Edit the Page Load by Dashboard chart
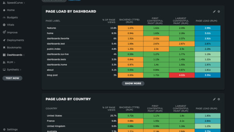The image size is (234, 132). pyautogui.click(x=214, y=11)
